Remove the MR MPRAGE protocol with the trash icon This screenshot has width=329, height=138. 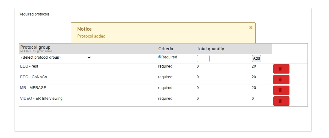[x=281, y=90]
